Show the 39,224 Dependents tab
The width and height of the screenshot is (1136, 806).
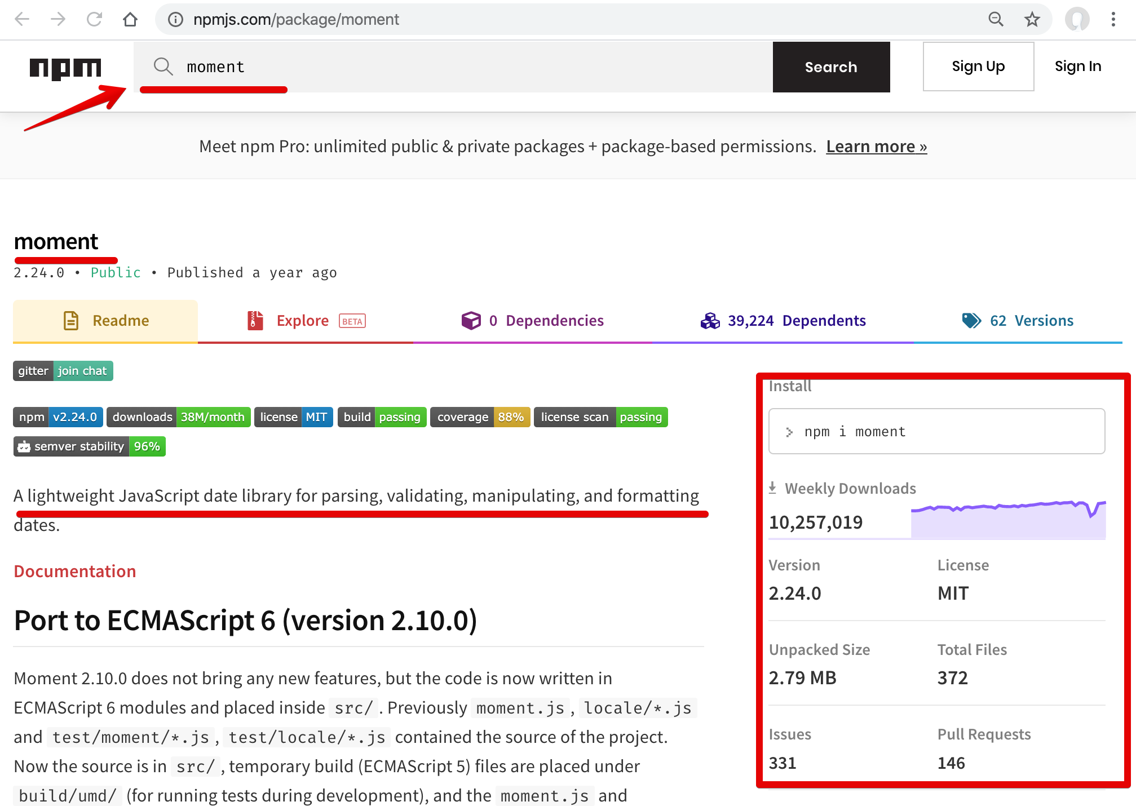coord(783,321)
